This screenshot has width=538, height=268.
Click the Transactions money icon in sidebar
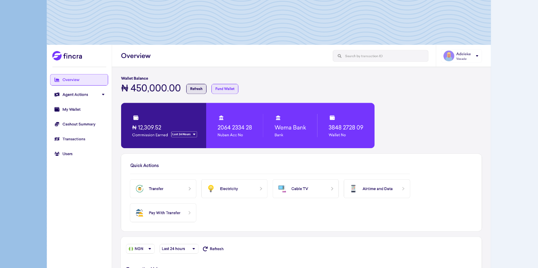[57, 139]
